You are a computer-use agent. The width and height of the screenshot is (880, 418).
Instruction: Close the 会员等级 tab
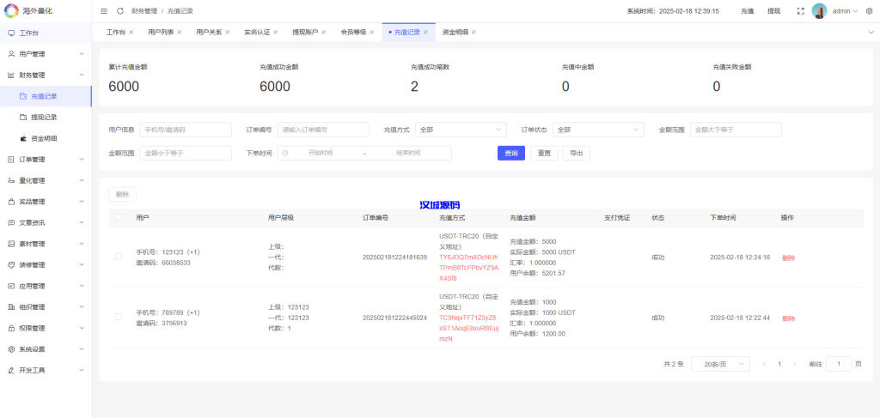point(372,33)
